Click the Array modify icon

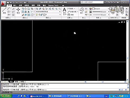click(x=29, y=15)
